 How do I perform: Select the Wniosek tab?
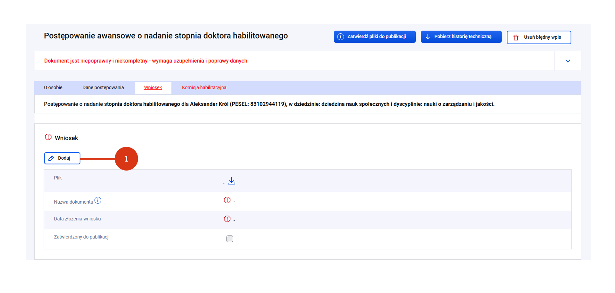point(153,88)
